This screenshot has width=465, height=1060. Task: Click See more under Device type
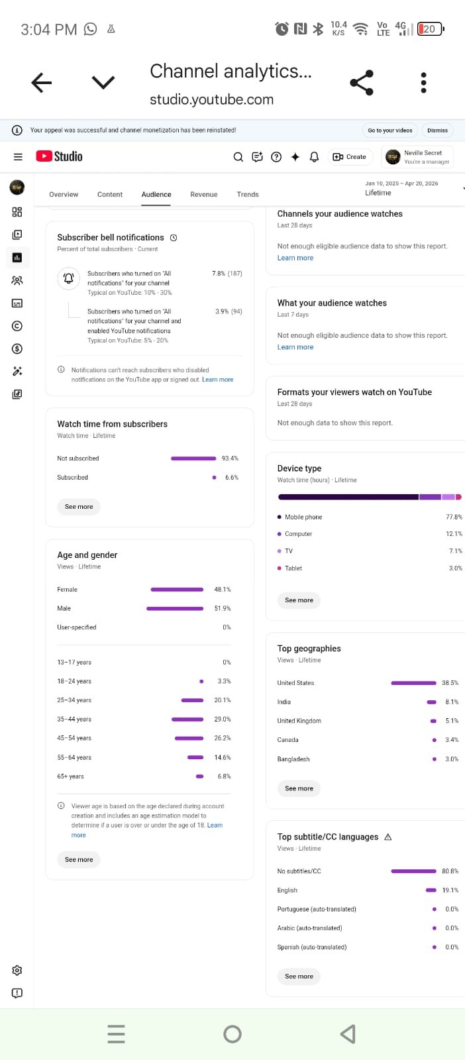[x=299, y=600]
